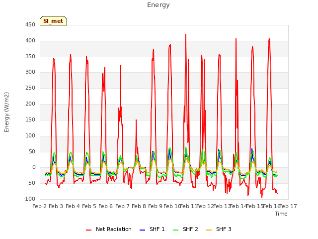The image size is (318, 239).
Task: Click the Feb 2 tick label
Action: coord(40,206)
